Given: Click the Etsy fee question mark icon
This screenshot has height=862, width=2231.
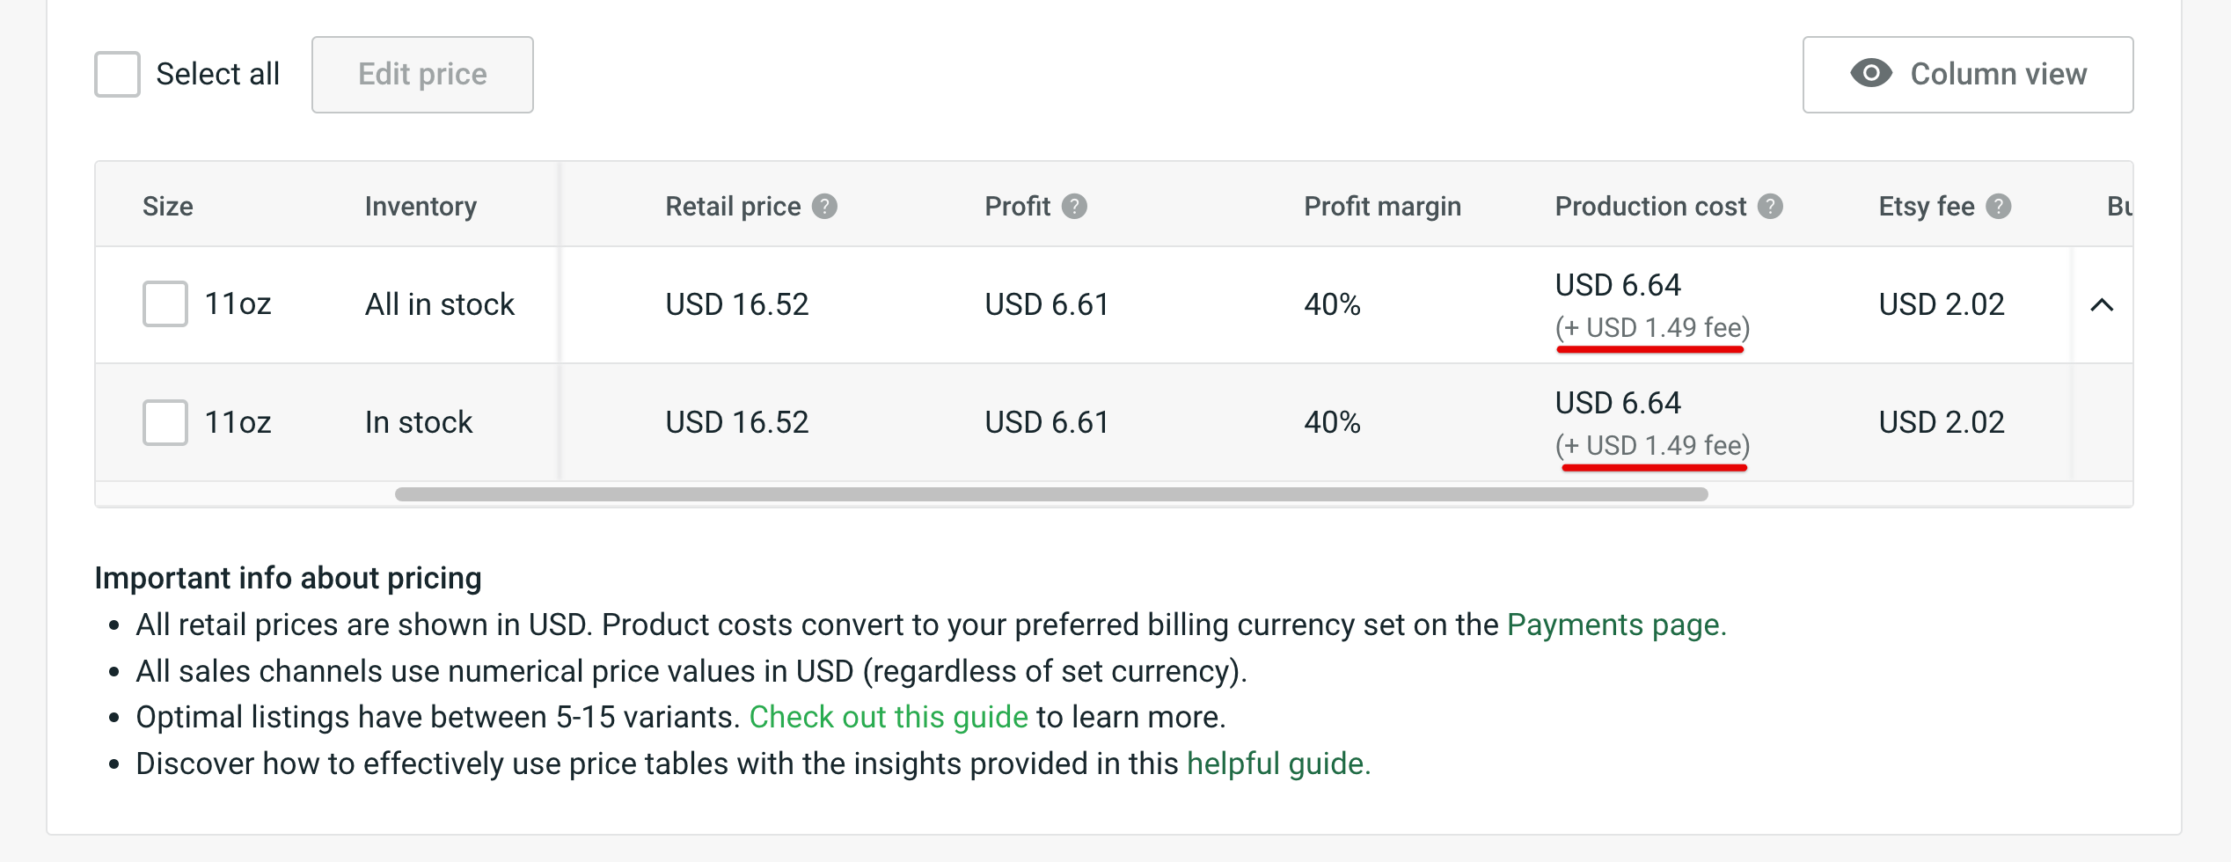Looking at the screenshot, I should [2000, 206].
